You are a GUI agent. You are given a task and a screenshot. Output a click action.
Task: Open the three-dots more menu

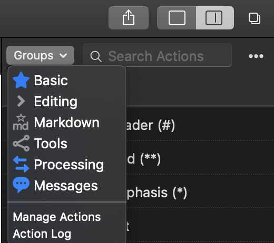[256, 56]
